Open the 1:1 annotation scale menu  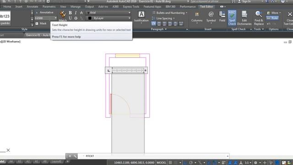click(248, 163)
